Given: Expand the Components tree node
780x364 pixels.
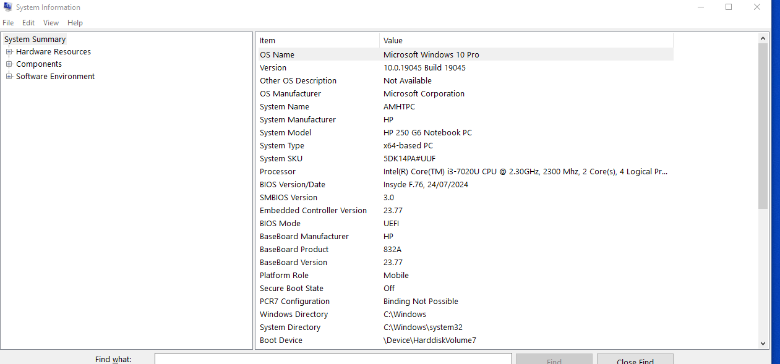Looking at the screenshot, I should (9, 64).
